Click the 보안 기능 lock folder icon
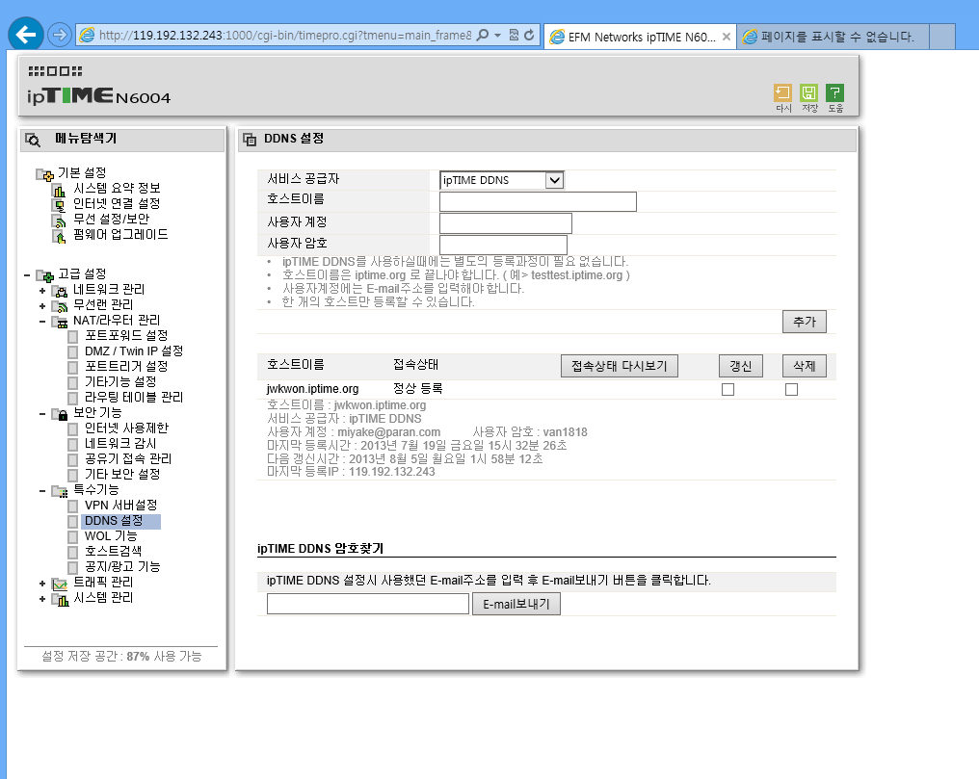979x779 pixels. [x=60, y=413]
